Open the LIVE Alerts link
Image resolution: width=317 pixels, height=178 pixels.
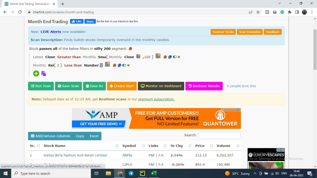51,32
